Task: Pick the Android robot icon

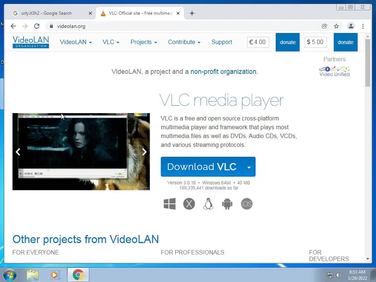Action: pos(227,204)
